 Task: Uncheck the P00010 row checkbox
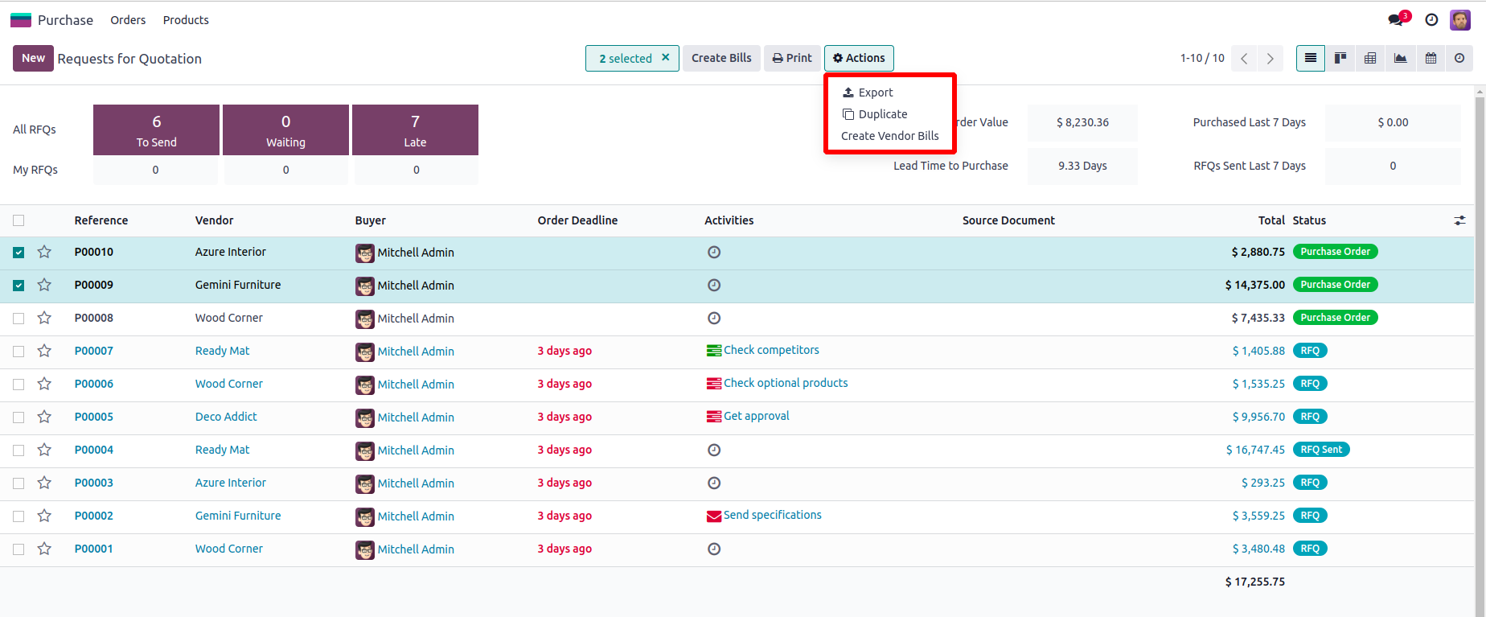(18, 253)
